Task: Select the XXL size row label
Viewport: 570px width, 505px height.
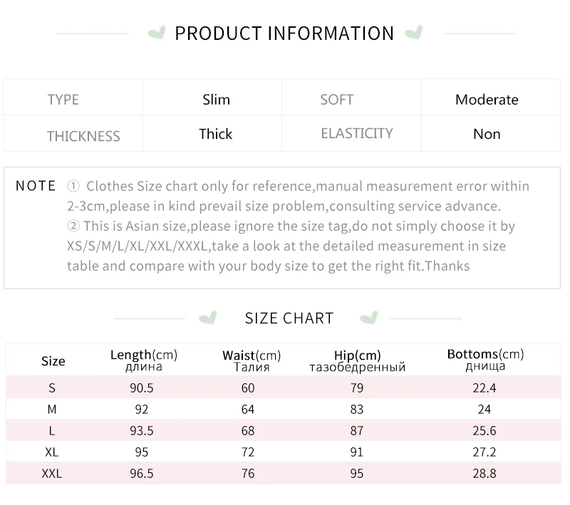Action: (x=52, y=474)
